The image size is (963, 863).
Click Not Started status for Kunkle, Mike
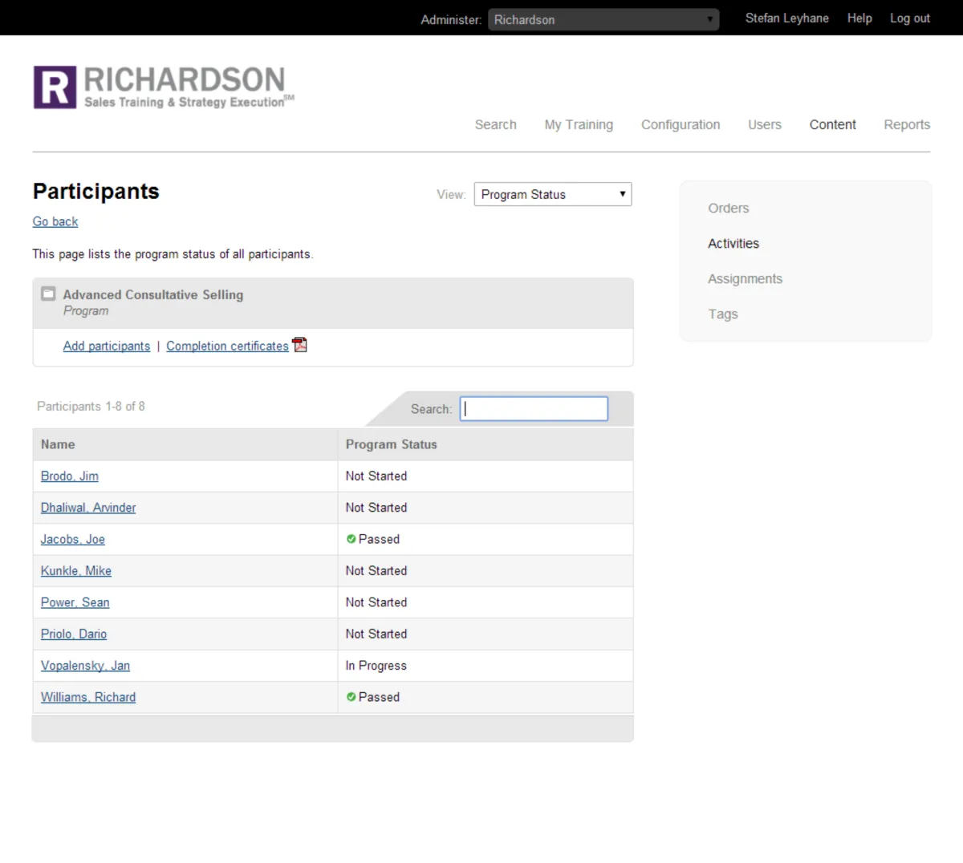(376, 570)
